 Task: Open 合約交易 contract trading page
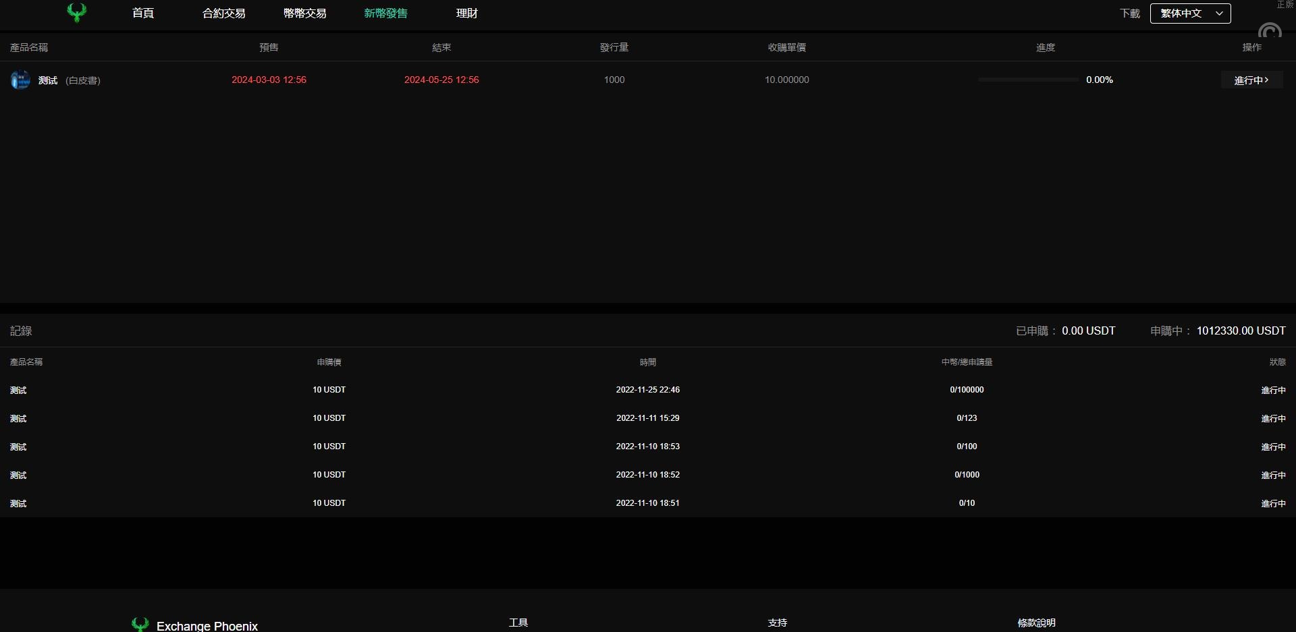click(223, 13)
